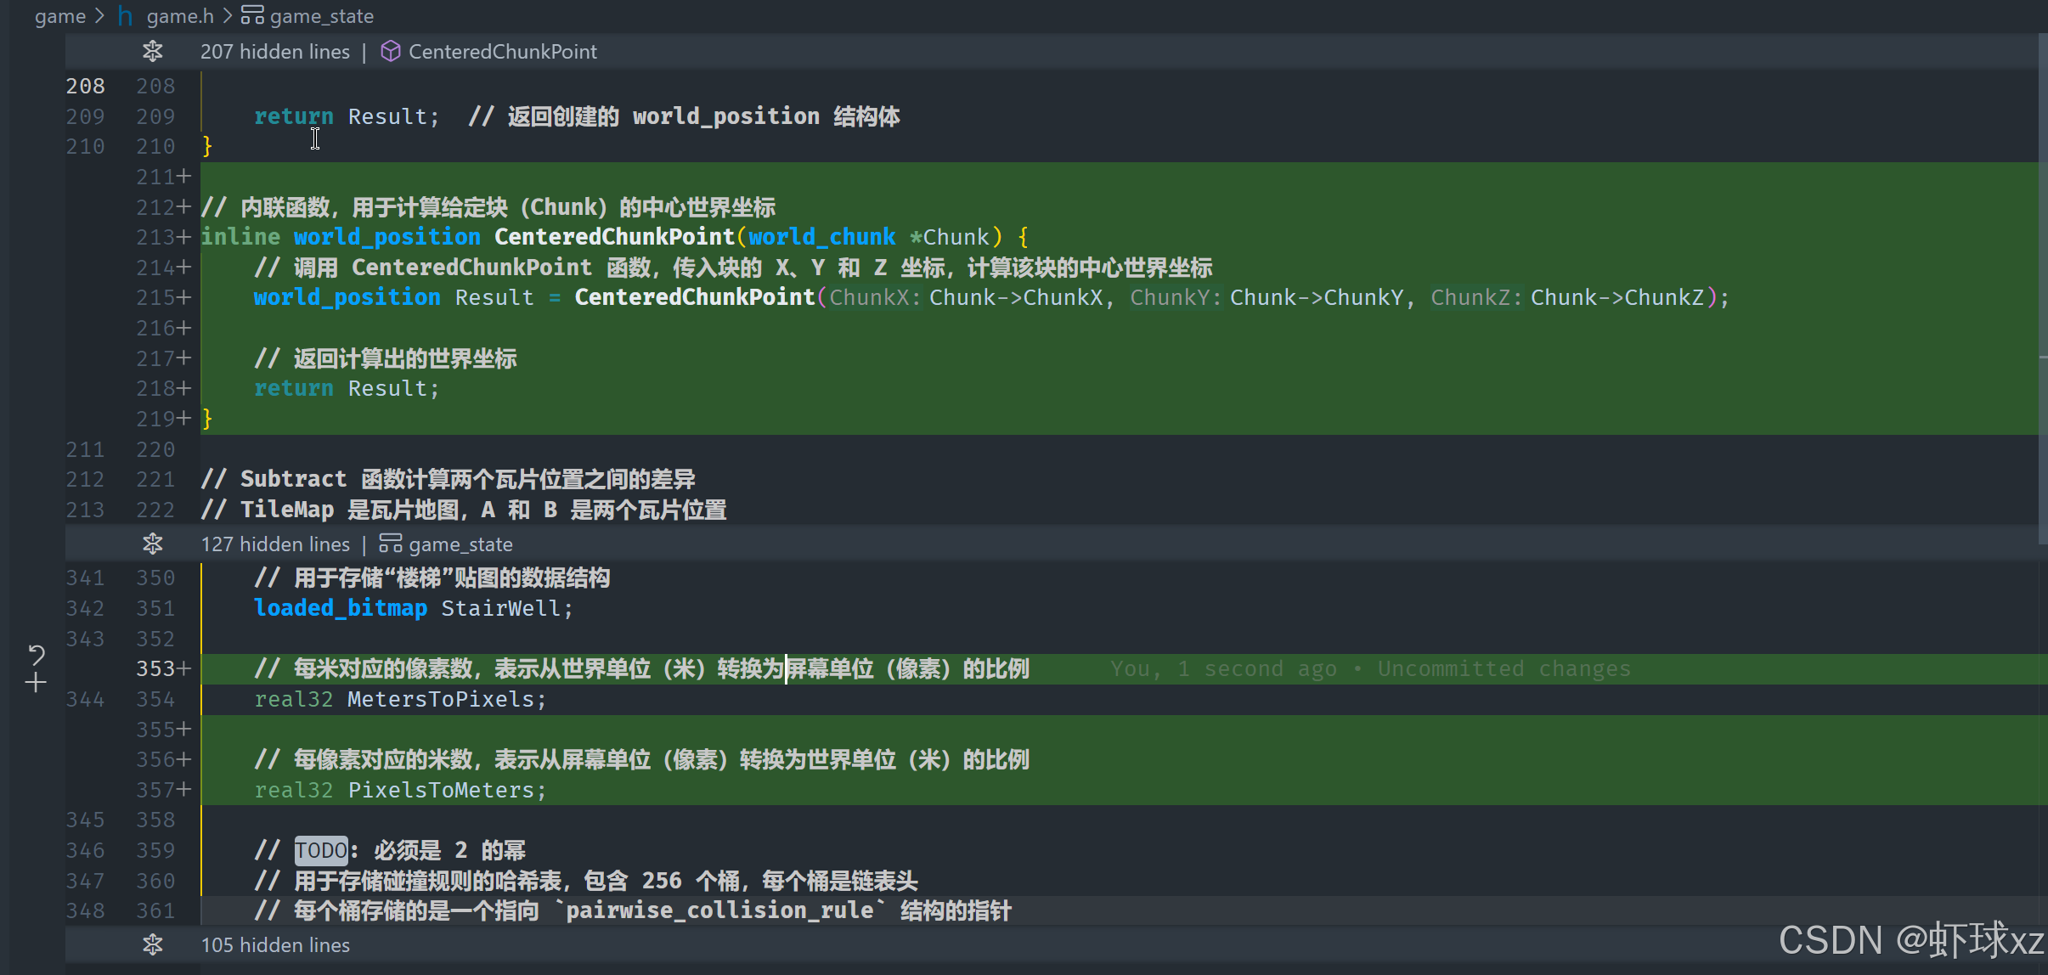Viewport: 2048px width, 975px height.
Task: Click 'Chunk->ChunkZ' argument
Action: 1617,297
